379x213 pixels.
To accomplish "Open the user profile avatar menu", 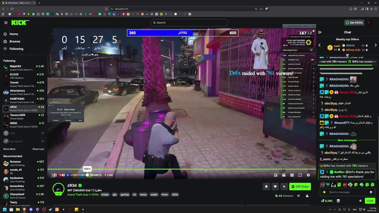I will point(369,22).
